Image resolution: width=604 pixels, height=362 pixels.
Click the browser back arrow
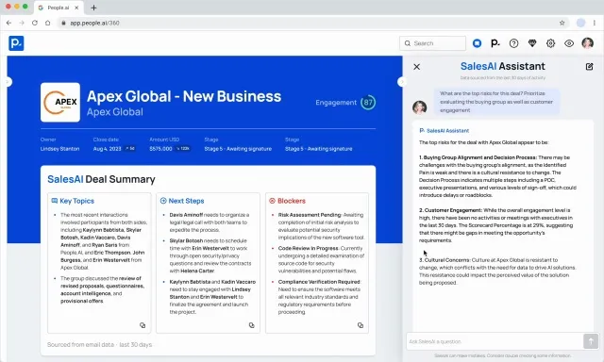pos(8,23)
